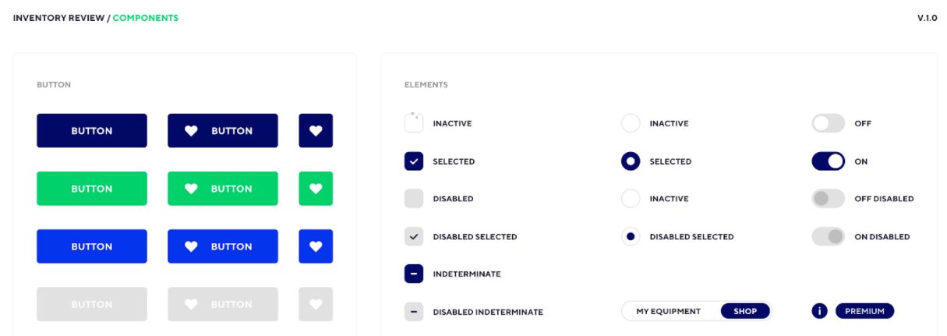Screen dimensions: 947x336
Task: Select the first Inactive radio button
Action: (631, 123)
